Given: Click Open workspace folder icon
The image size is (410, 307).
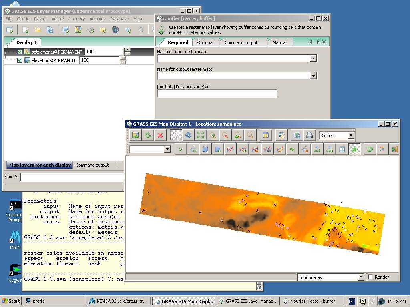Looking at the screenshot, I should [38, 30].
